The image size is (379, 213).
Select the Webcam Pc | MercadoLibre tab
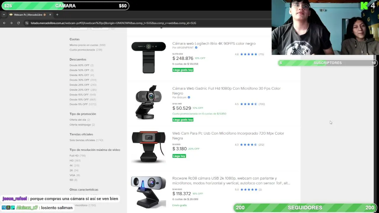coord(30,14)
